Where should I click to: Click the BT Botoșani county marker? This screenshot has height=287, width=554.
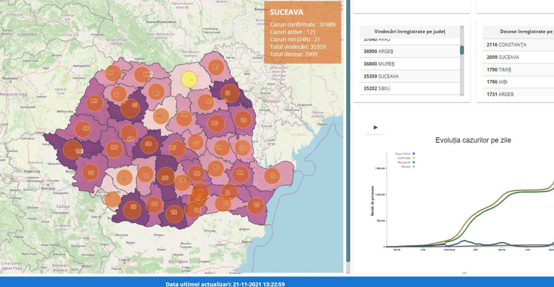click(216, 67)
